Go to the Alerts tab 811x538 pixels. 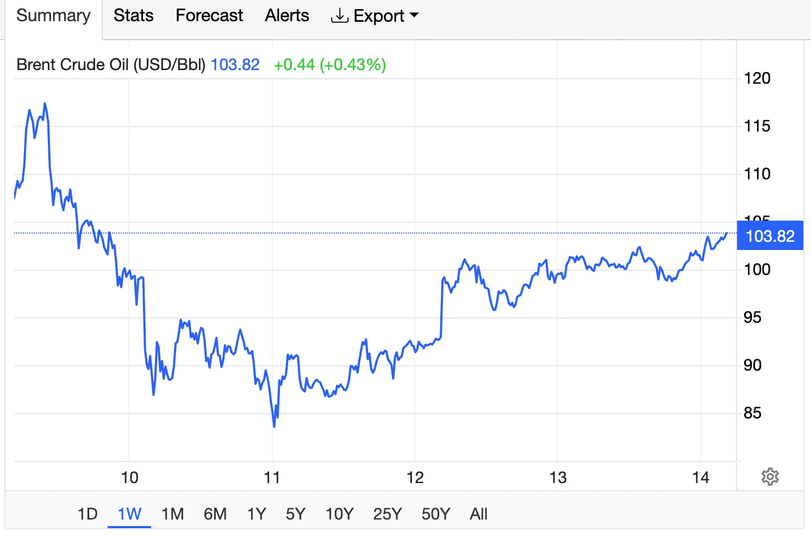(286, 16)
